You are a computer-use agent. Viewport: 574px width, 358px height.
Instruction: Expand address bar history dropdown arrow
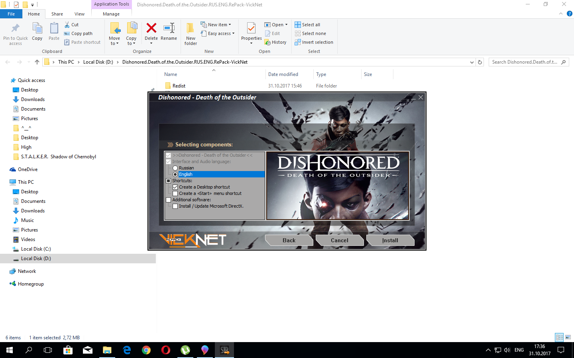click(472, 62)
